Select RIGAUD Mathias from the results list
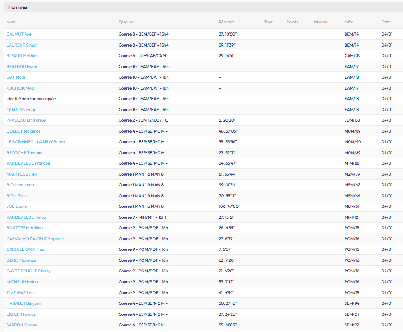This screenshot has width=403, height=332. point(22,56)
